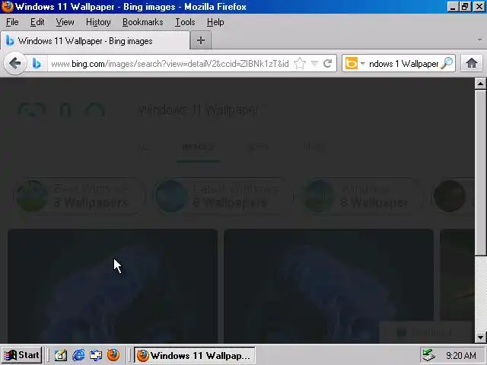This screenshot has width=487, height=365.
Task: Click the orange Bing search engine icon
Action: click(352, 64)
